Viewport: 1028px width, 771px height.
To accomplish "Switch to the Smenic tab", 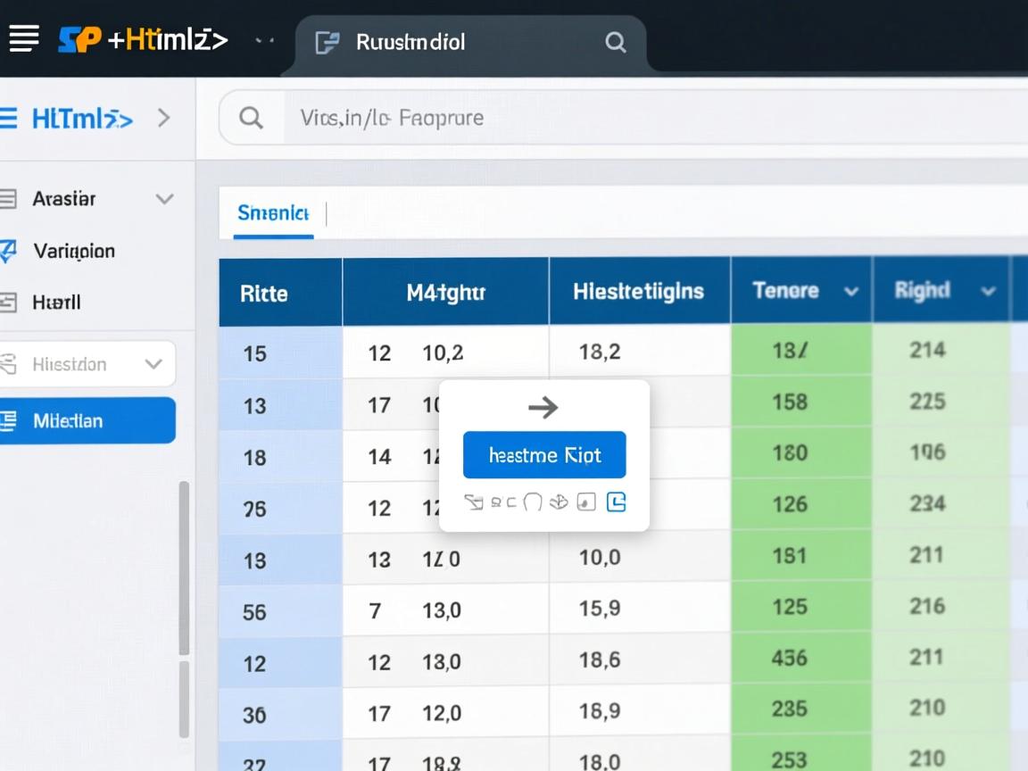I will pyautogui.click(x=272, y=213).
